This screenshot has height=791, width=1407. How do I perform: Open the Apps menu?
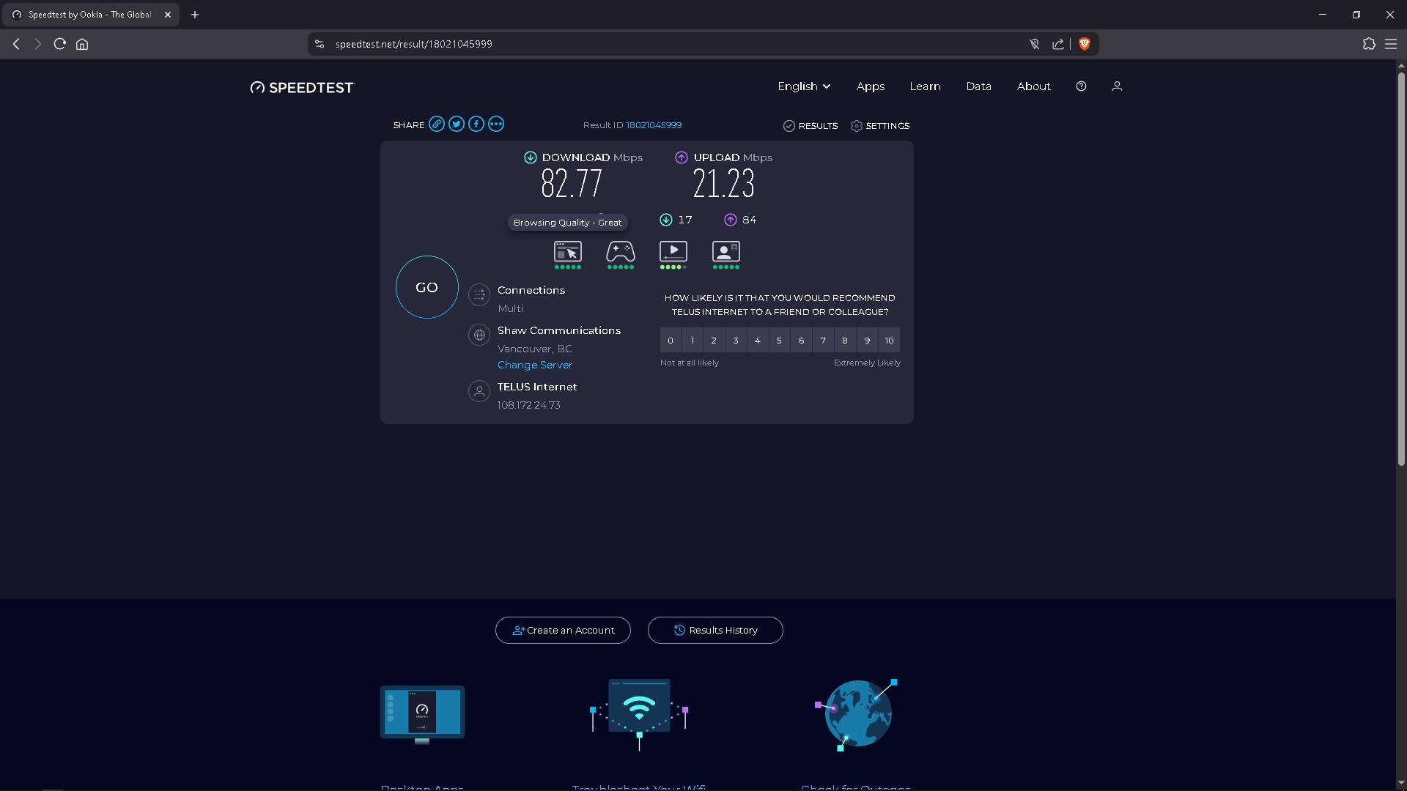[x=871, y=86]
